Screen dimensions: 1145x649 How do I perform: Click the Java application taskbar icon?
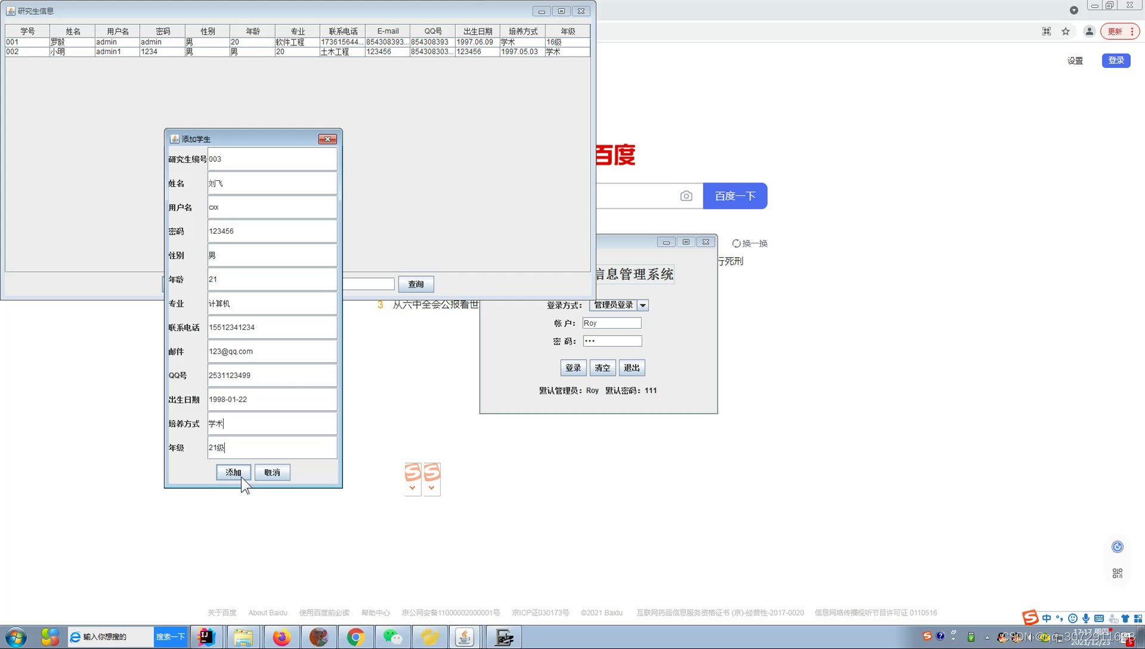465,637
